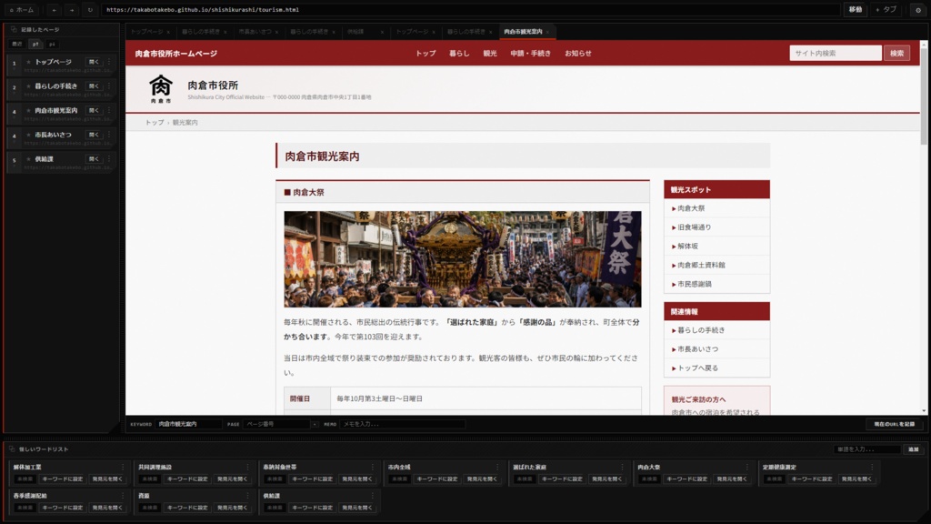Click キーワードに設定 for 選ばれた家庭
931x524 pixels.
[562, 479]
